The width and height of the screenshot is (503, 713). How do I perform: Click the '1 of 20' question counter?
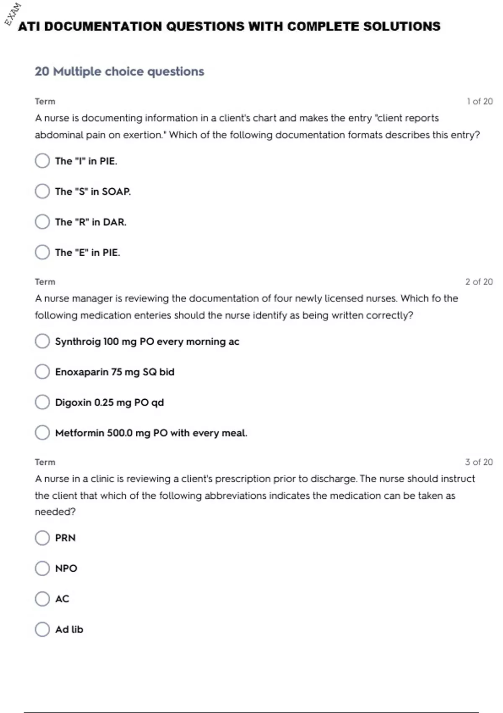[480, 101]
